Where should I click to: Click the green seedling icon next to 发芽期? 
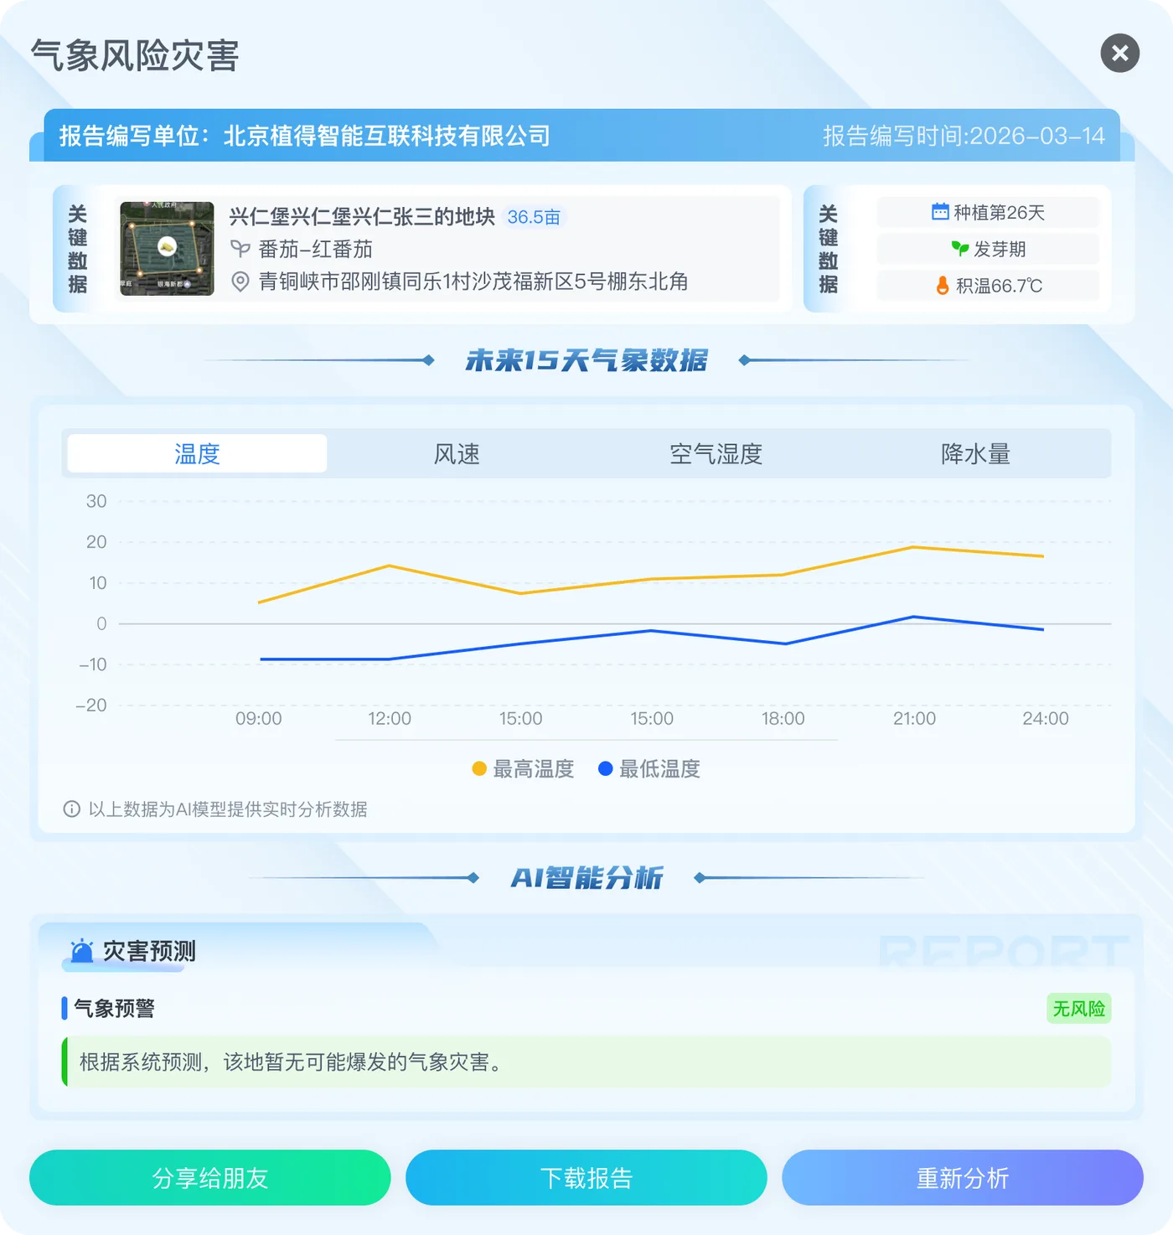coord(960,249)
